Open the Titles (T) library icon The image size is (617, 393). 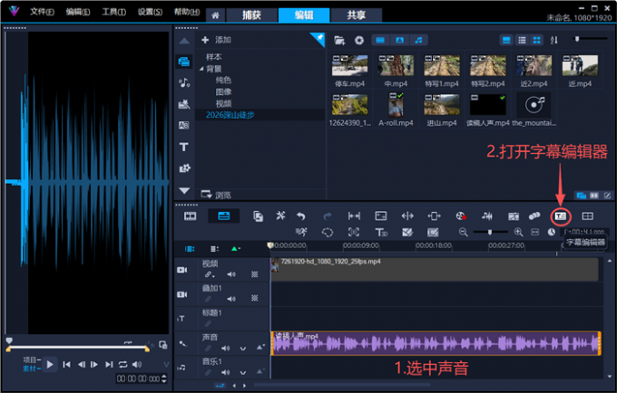184,147
